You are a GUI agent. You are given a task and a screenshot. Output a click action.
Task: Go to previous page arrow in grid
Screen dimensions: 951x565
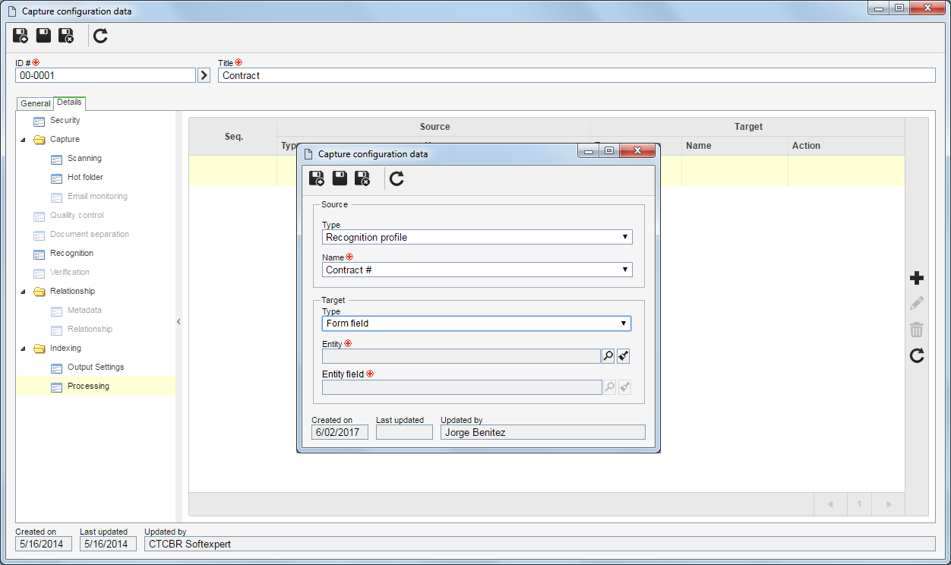click(831, 504)
